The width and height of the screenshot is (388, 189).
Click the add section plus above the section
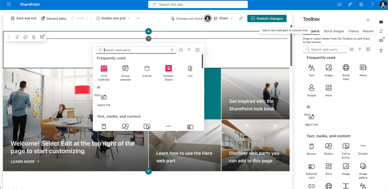point(149,31)
